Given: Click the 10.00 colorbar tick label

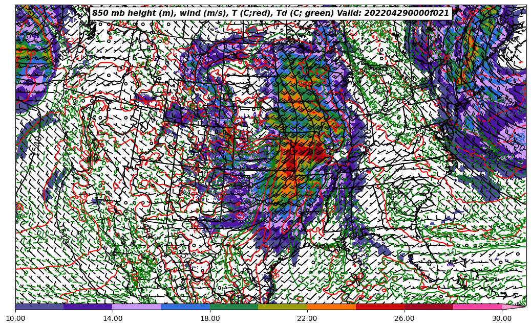Looking at the screenshot, I should pyautogui.click(x=15, y=318).
